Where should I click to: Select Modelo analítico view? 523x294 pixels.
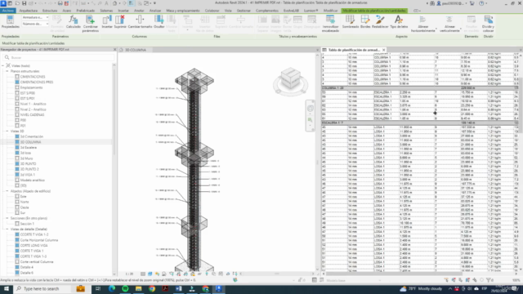coord(33,180)
